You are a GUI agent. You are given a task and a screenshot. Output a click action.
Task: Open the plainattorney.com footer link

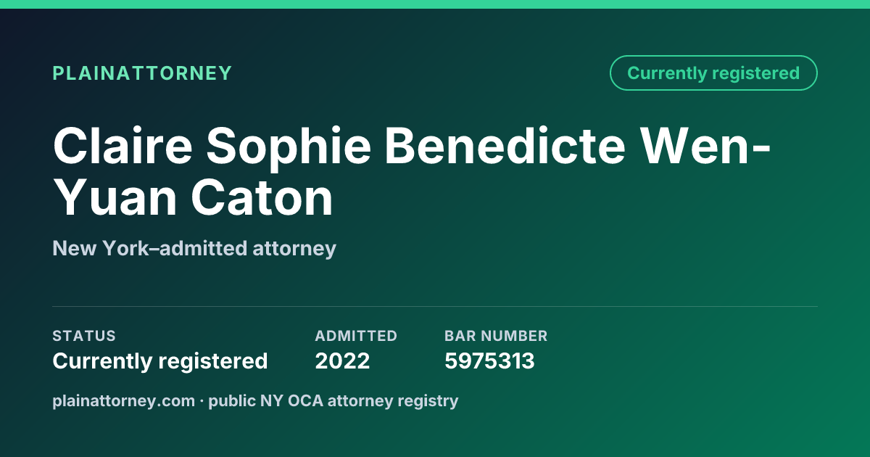123,400
